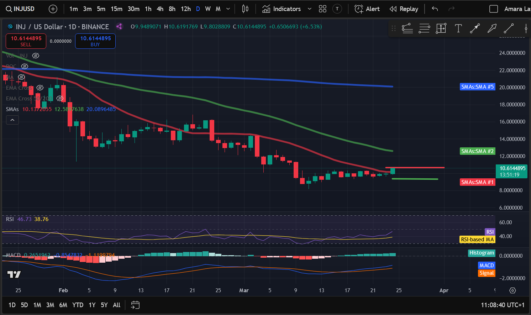
Task: Select the 3M date range
Action: [x=50, y=305]
